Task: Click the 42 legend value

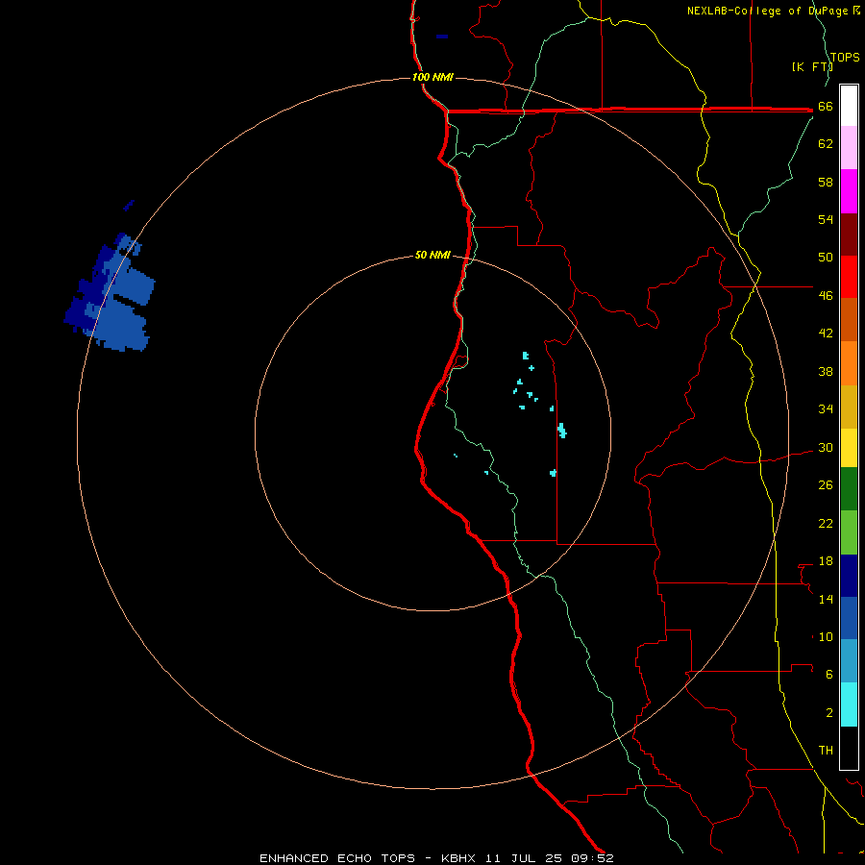Action: click(826, 334)
